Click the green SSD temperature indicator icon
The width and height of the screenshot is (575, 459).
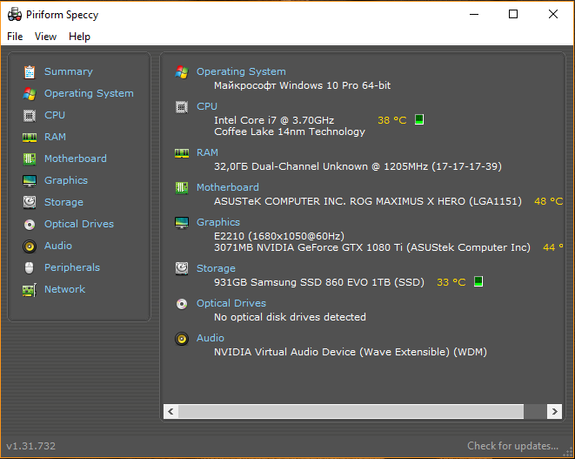(478, 281)
